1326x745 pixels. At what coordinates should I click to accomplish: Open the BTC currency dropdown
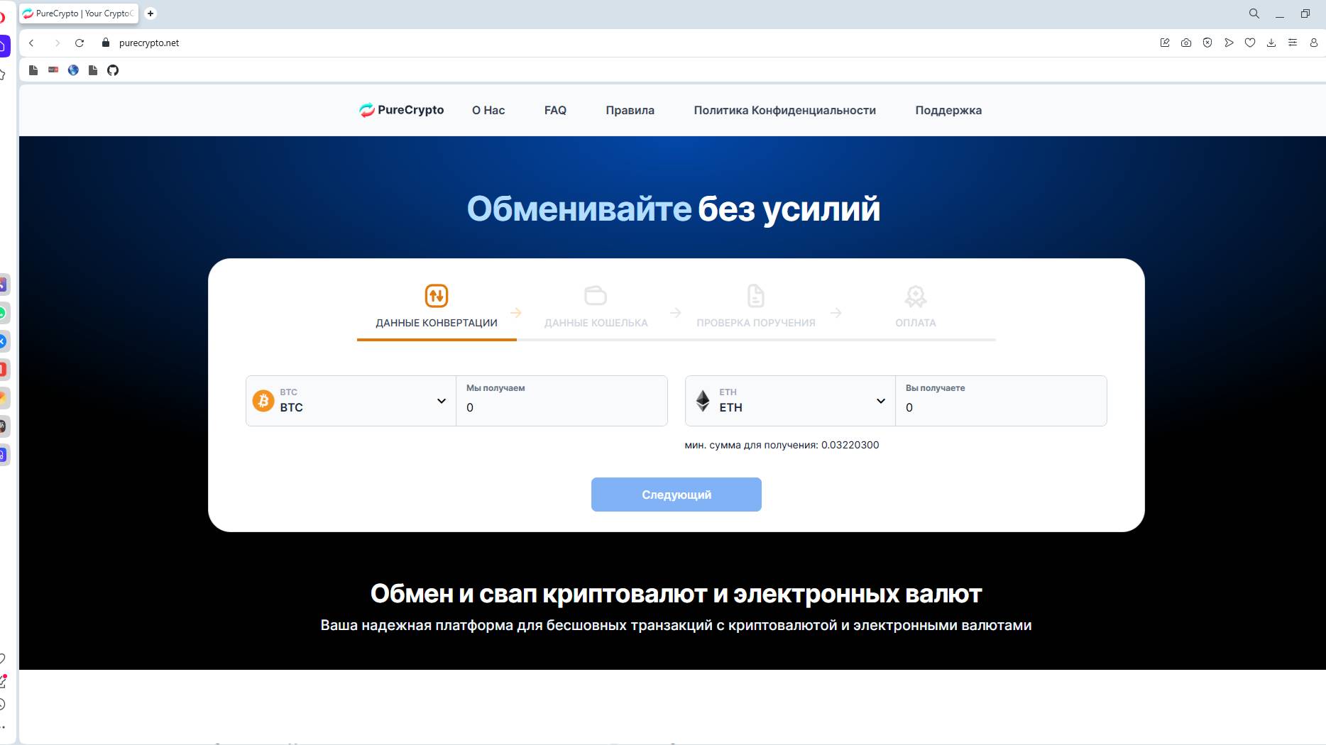tap(351, 401)
